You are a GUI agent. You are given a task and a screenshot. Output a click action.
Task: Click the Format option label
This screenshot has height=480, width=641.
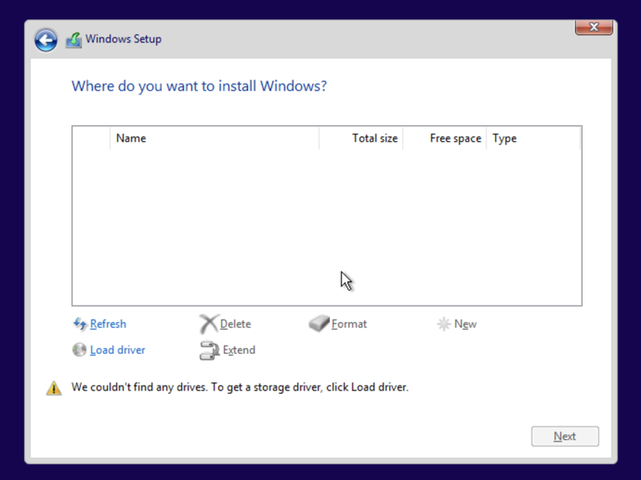tap(349, 324)
